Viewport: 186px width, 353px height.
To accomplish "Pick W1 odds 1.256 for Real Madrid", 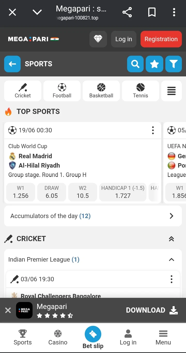I will pyautogui.click(x=21, y=192).
